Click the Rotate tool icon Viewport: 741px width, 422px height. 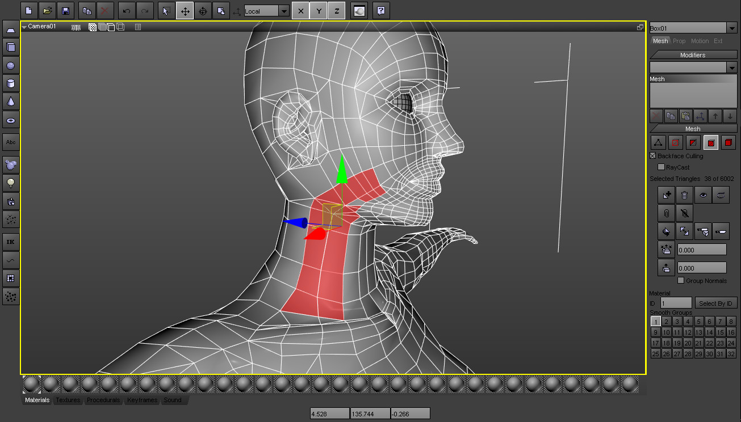pyautogui.click(x=203, y=11)
